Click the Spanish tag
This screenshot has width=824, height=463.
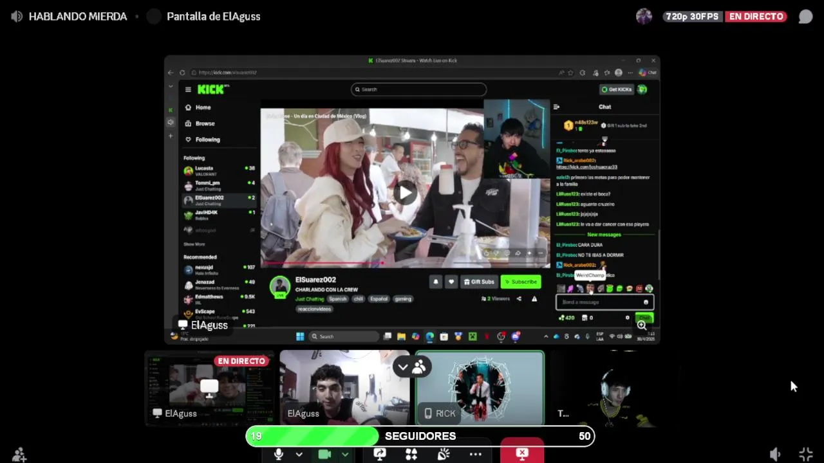coord(338,299)
